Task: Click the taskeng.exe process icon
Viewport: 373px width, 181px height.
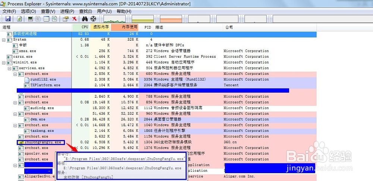Action: coord(27,131)
